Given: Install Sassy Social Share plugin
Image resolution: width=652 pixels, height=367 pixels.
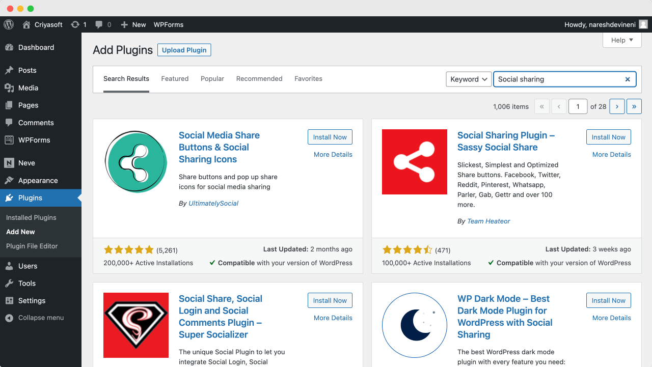Looking at the screenshot, I should pyautogui.click(x=609, y=137).
